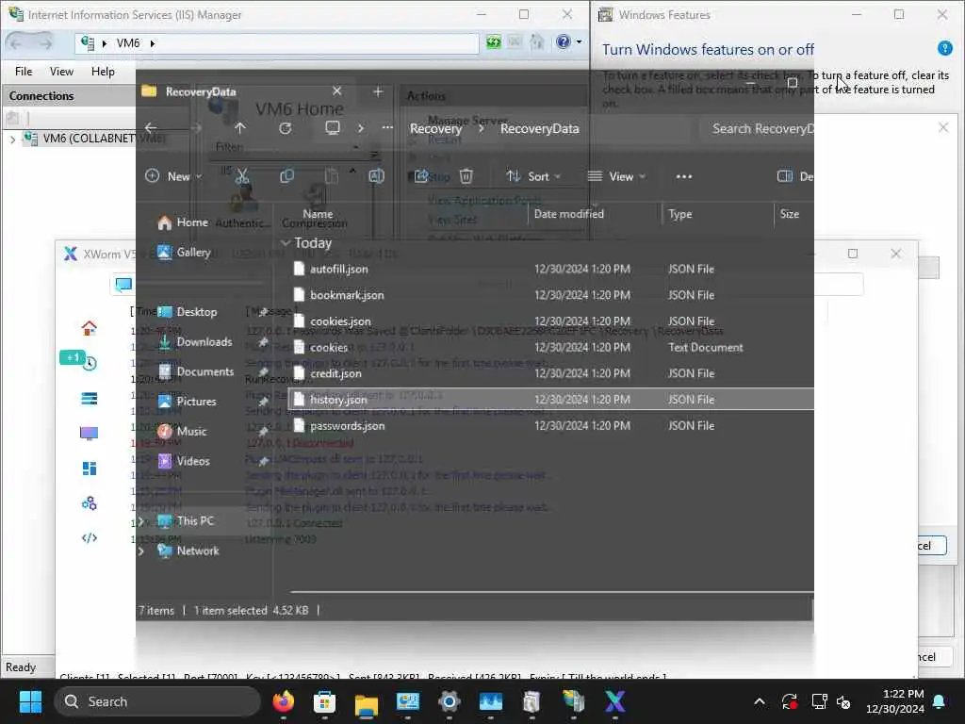Click the Search RecoveryData box
965x724 pixels.
757,128
